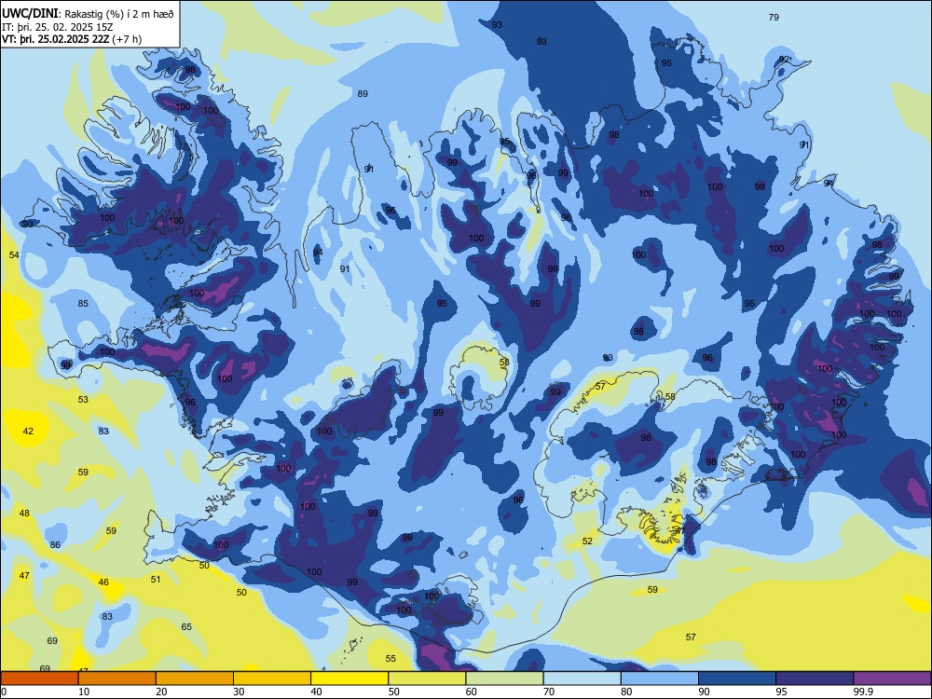932x699 pixels.
Task: Click the legend tick label '90'
Action: (704, 692)
